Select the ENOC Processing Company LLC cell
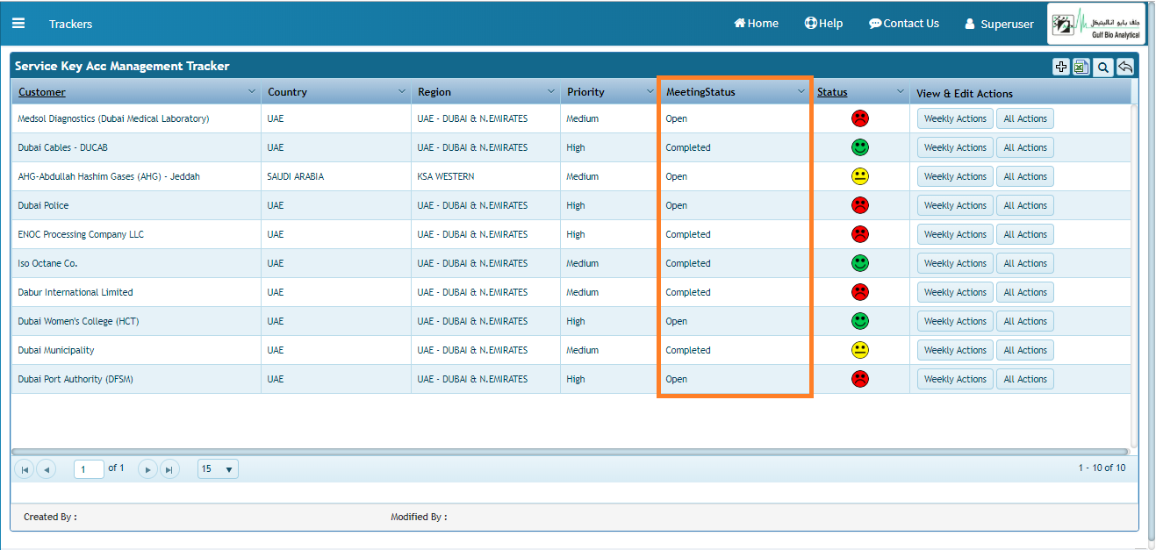The width and height of the screenshot is (1156, 550). pyautogui.click(x=136, y=234)
